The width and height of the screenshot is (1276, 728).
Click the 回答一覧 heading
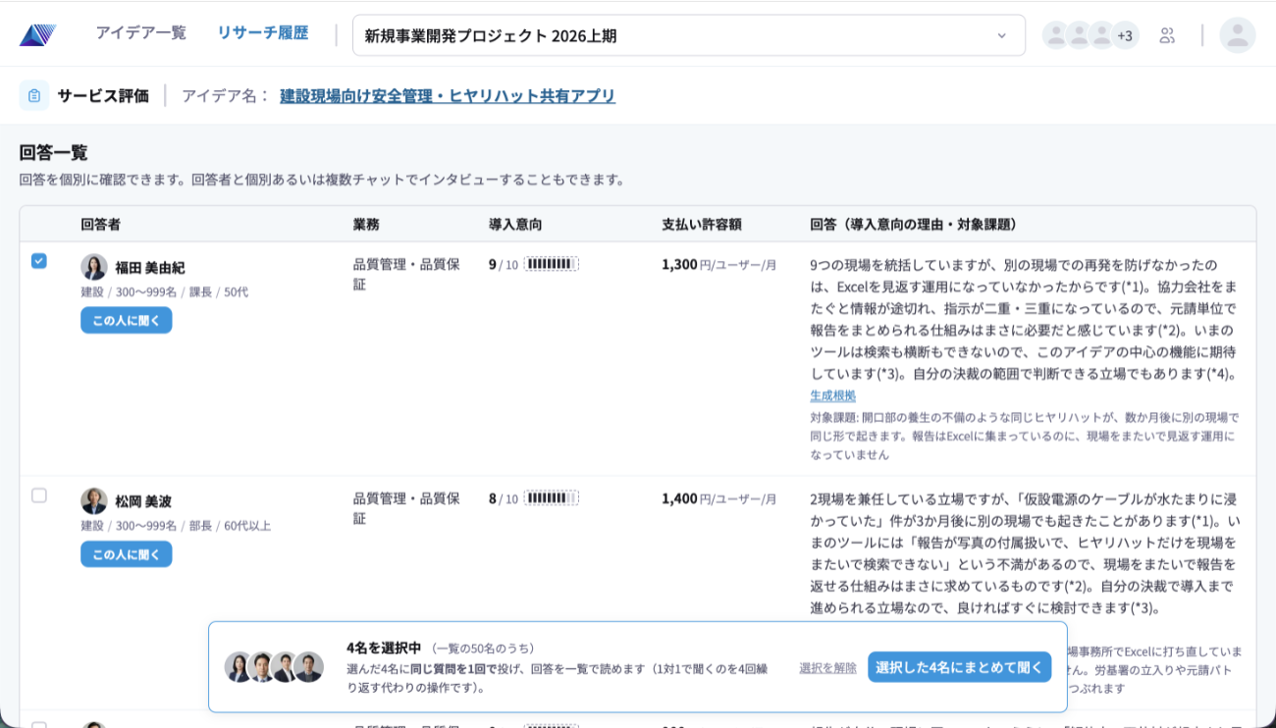(54, 152)
